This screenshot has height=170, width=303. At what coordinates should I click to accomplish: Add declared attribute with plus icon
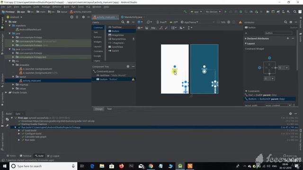[288, 38]
